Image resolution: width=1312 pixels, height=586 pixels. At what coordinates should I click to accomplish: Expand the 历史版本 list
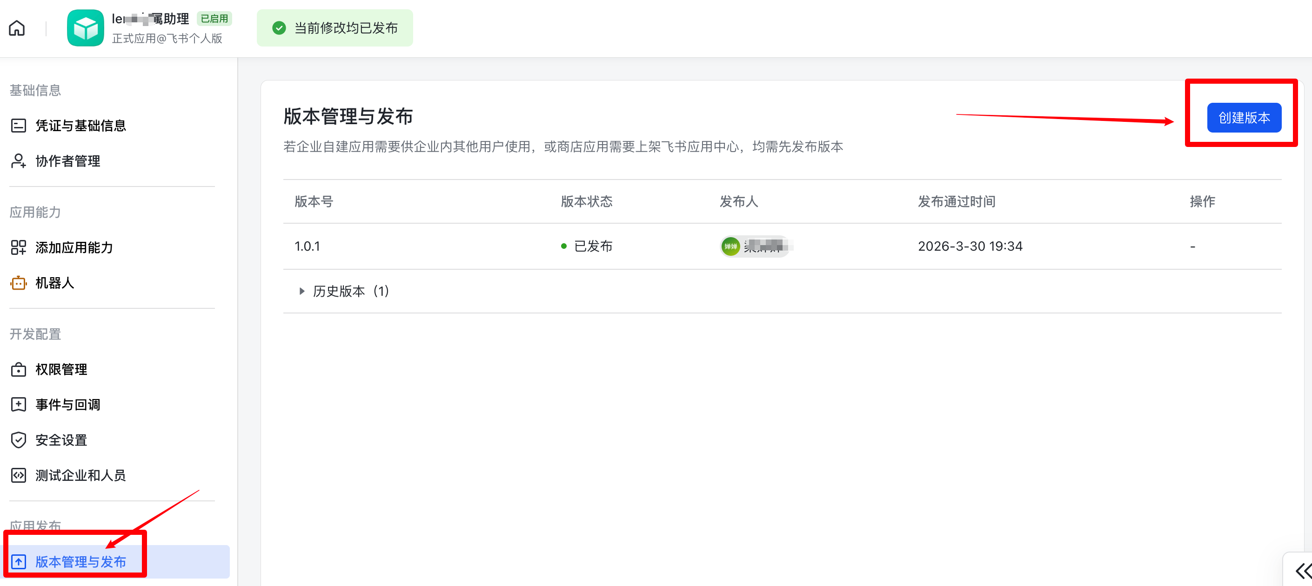click(x=343, y=291)
